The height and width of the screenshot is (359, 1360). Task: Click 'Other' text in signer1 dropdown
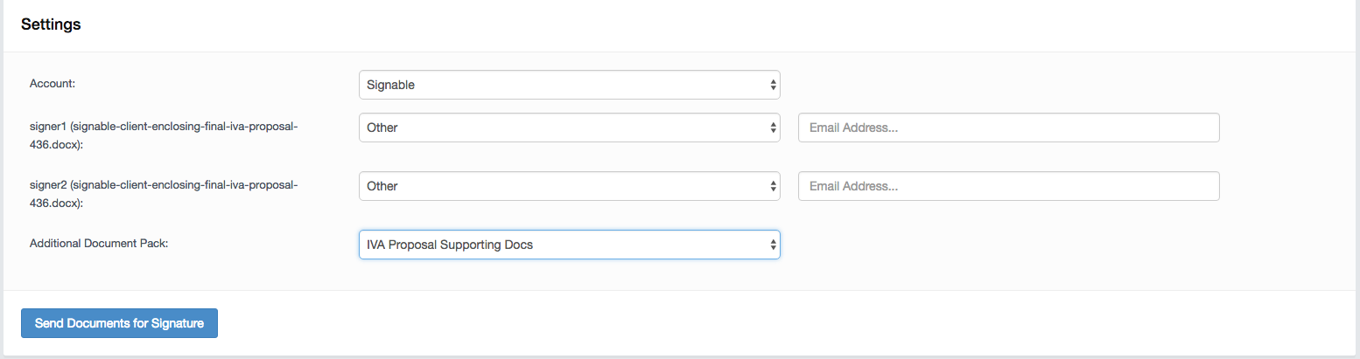pyautogui.click(x=382, y=128)
